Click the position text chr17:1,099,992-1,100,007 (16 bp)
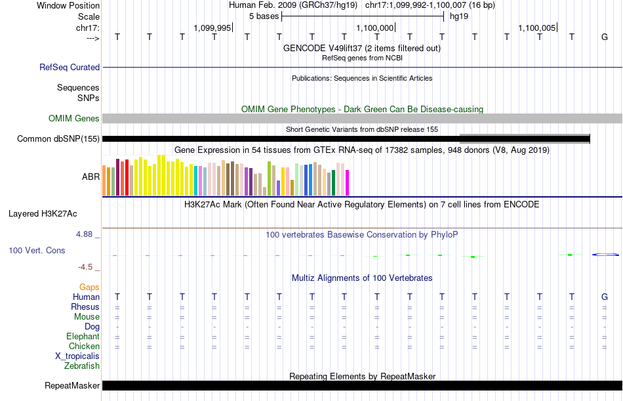The width and height of the screenshot is (623, 401). click(x=430, y=5)
